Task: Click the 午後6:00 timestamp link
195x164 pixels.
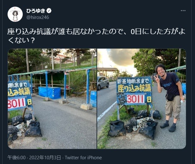Action: click(x=16, y=158)
